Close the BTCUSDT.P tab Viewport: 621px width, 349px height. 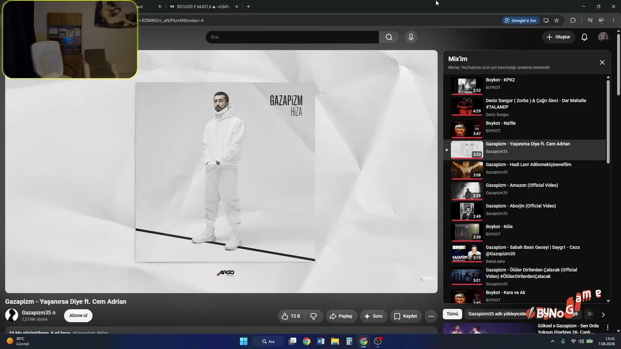click(236, 7)
